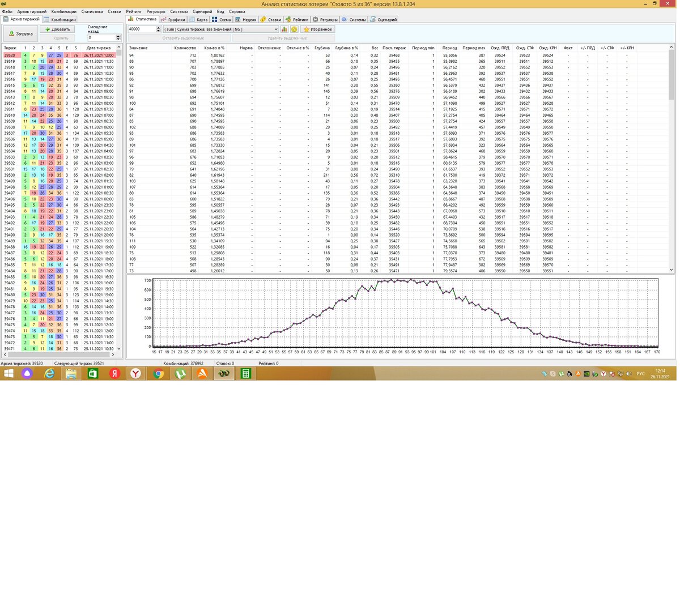
Task: Open the Вид menu
Action: pos(220,11)
